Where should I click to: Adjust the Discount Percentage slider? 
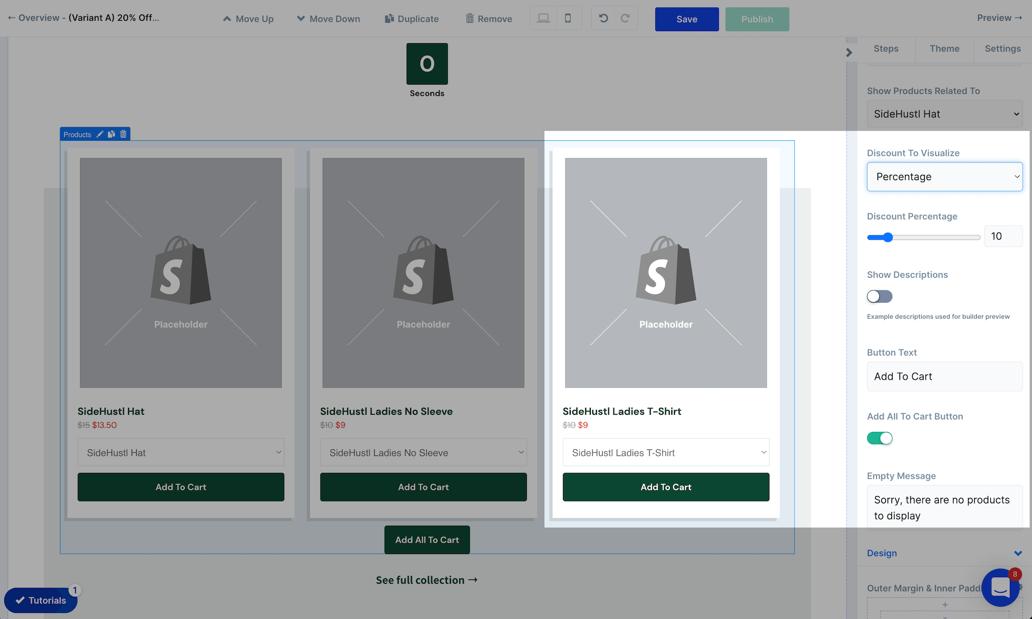[x=888, y=237]
